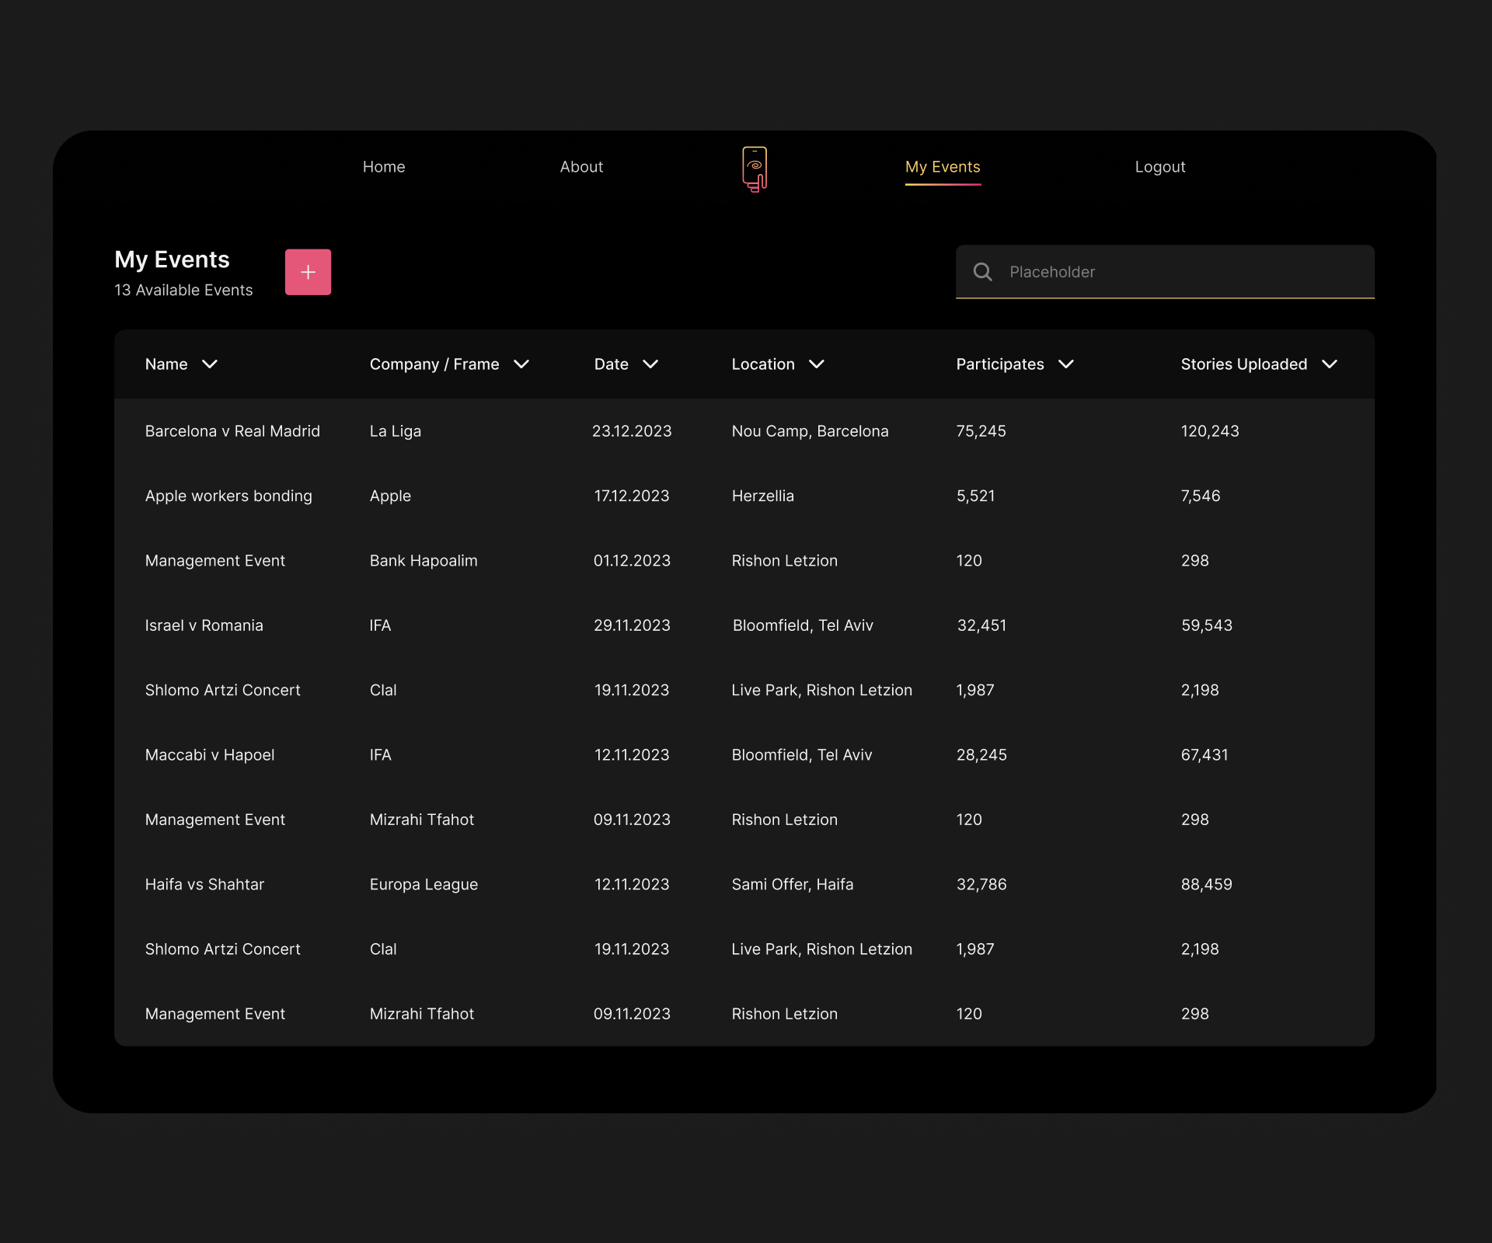Switch to the About tab
Screen dimensions: 1492x1243
(581, 166)
